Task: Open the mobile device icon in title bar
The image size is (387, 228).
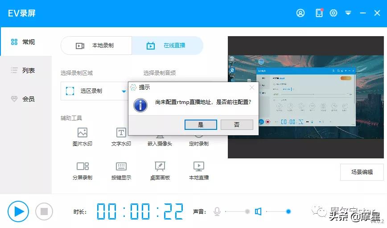Action: click(x=319, y=13)
